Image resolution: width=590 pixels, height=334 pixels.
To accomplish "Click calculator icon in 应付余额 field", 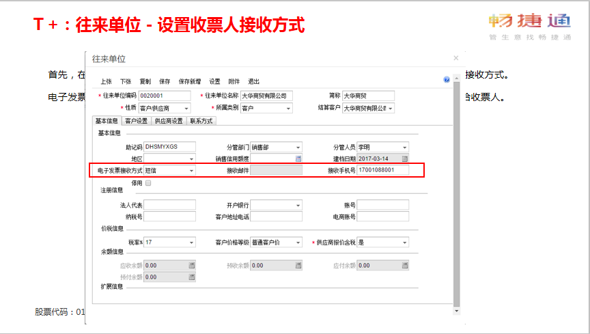I will pyautogui.click(x=405, y=266).
